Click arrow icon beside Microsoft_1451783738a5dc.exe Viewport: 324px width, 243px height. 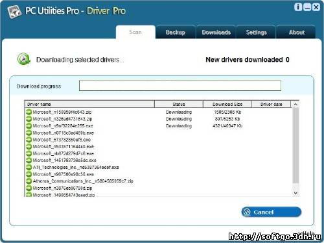29,160
